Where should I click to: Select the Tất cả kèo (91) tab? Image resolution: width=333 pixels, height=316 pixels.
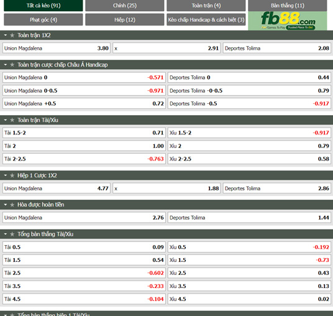tap(43, 6)
